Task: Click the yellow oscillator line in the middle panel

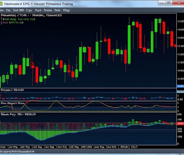Action: pos(54,101)
